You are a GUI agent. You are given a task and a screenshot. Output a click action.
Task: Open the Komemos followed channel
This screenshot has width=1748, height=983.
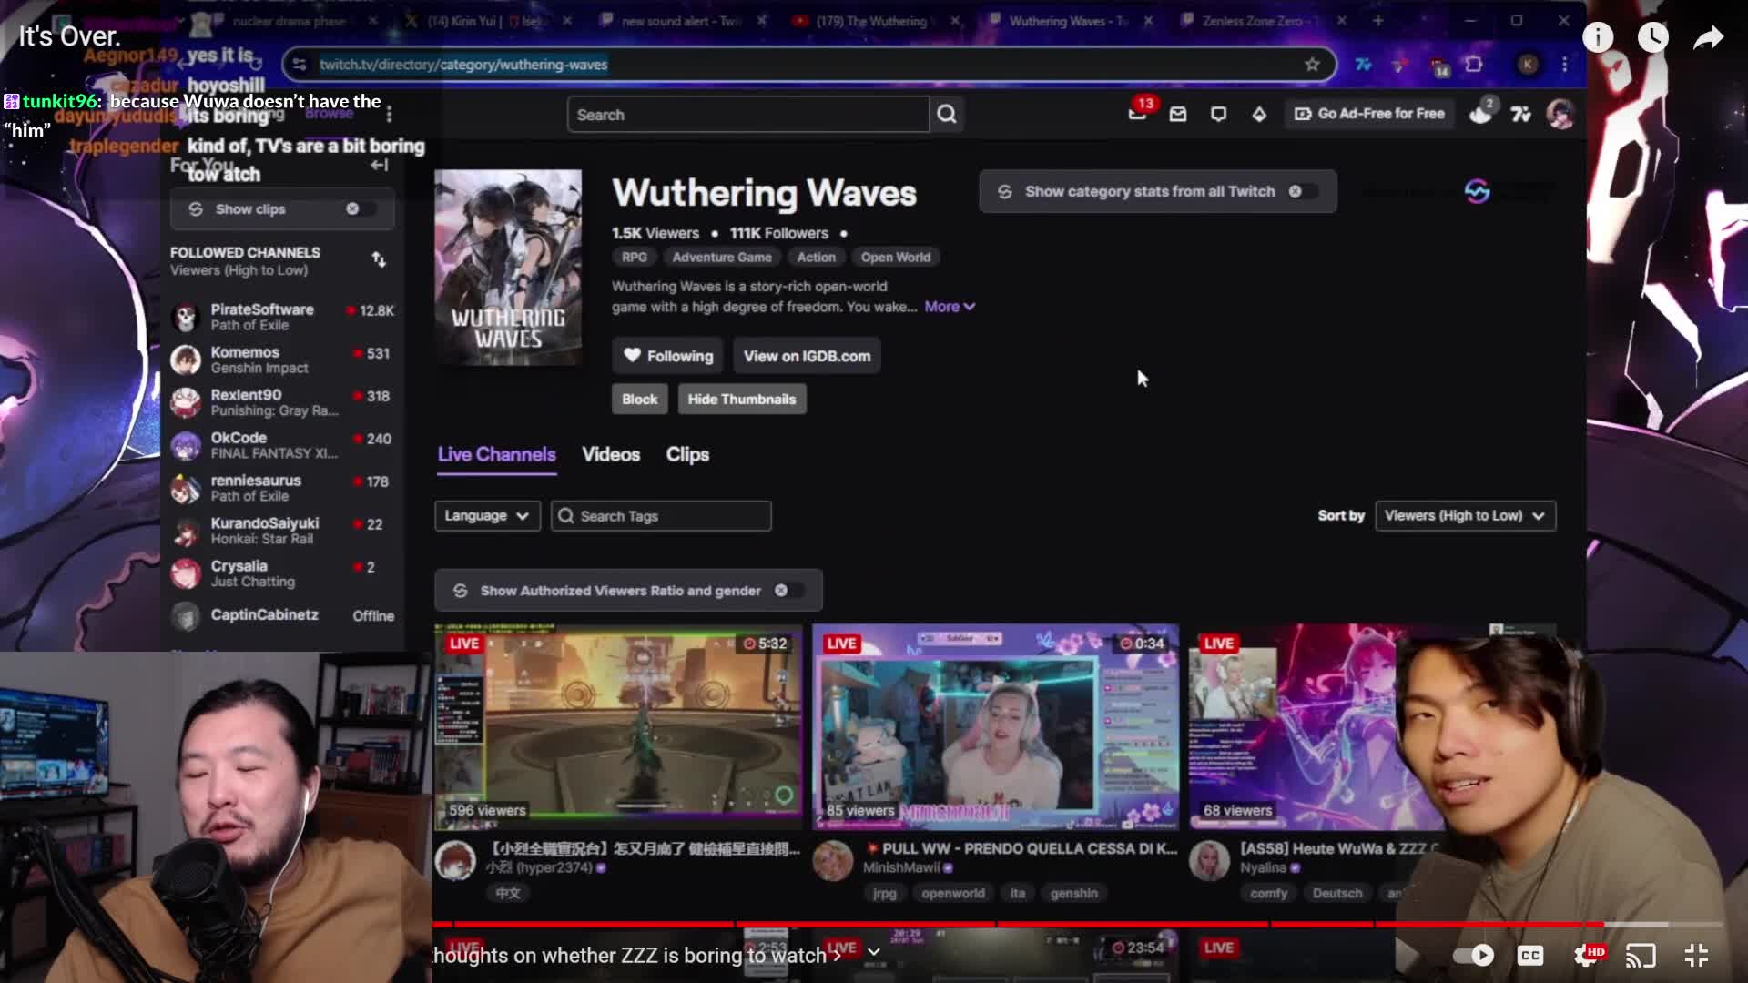pos(282,360)
